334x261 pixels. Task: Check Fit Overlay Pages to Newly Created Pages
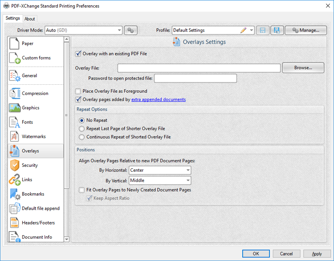pos(81,190)
